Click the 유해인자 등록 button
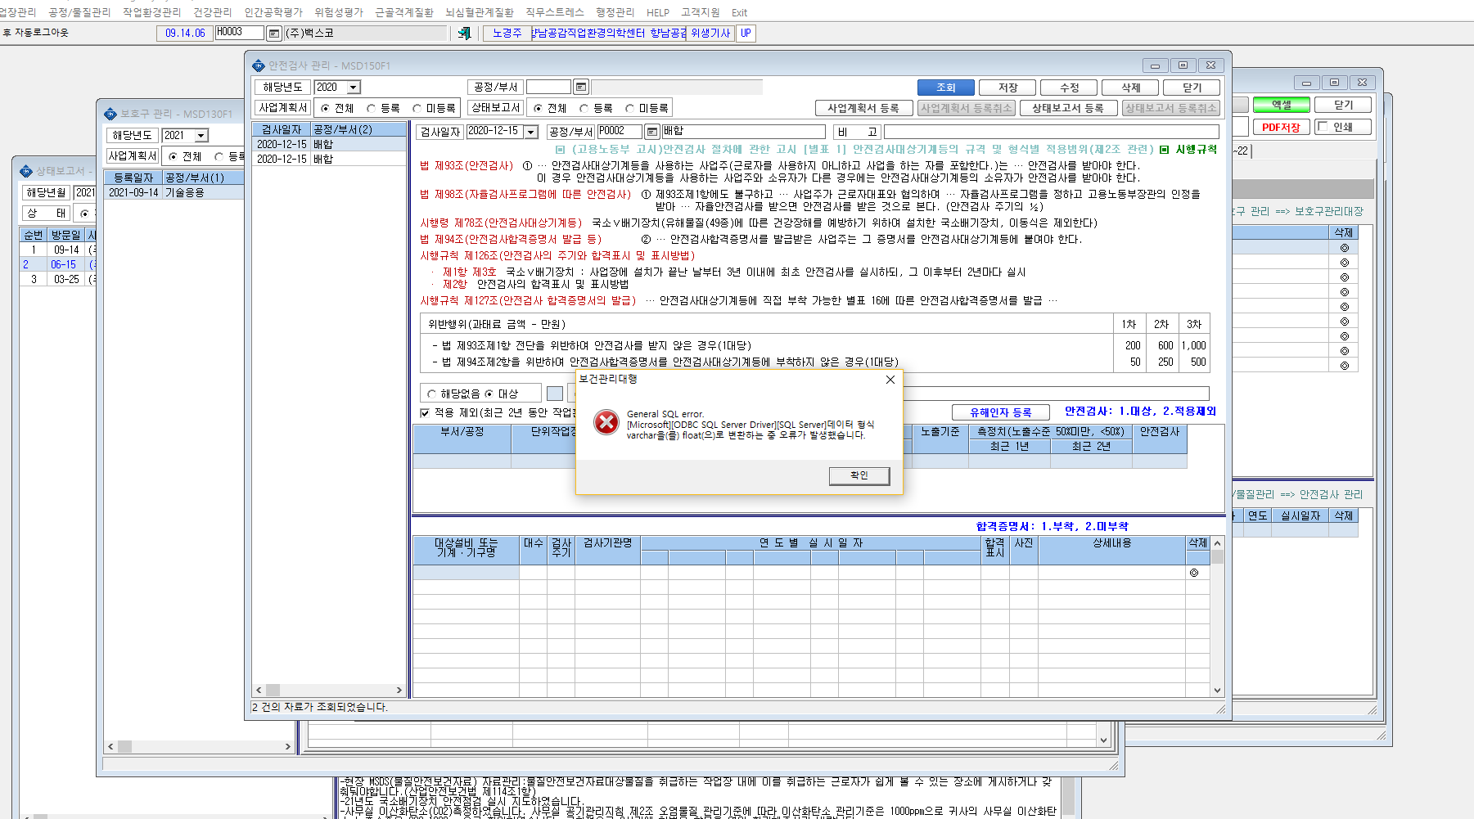Image resolution: width=1474 pixels, height=819 pixels. coord(1000,412)
